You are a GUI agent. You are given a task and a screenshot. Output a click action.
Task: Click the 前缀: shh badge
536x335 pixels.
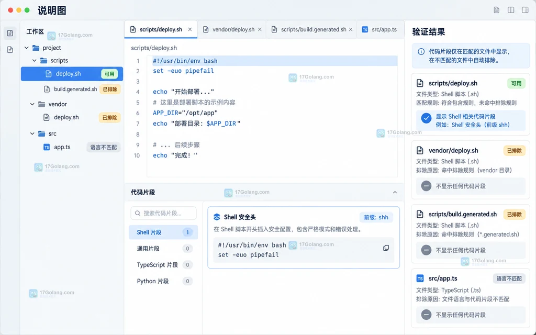click(376, 217)
